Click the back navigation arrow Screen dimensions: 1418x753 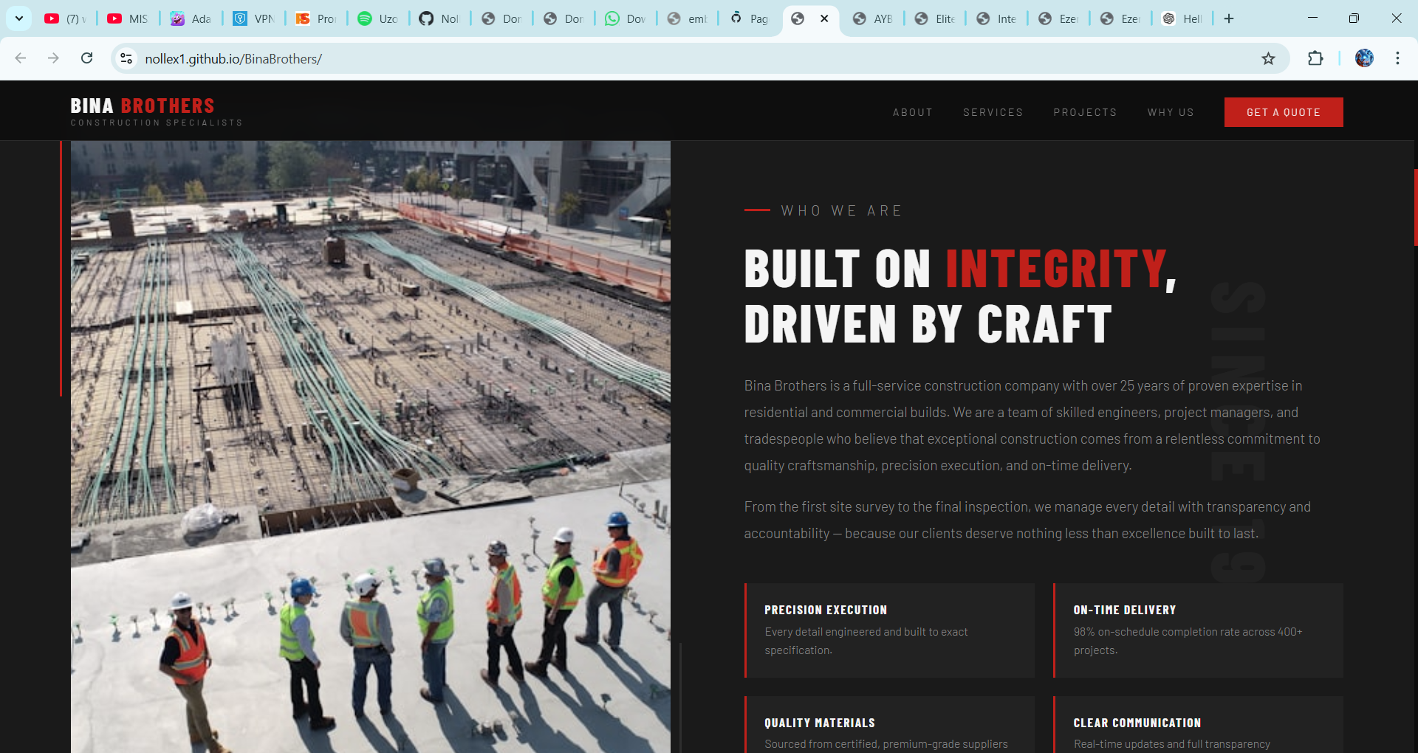point(21,58)
